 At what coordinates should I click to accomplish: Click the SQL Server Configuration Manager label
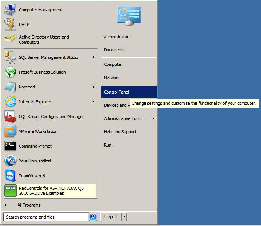coord(51,117)
